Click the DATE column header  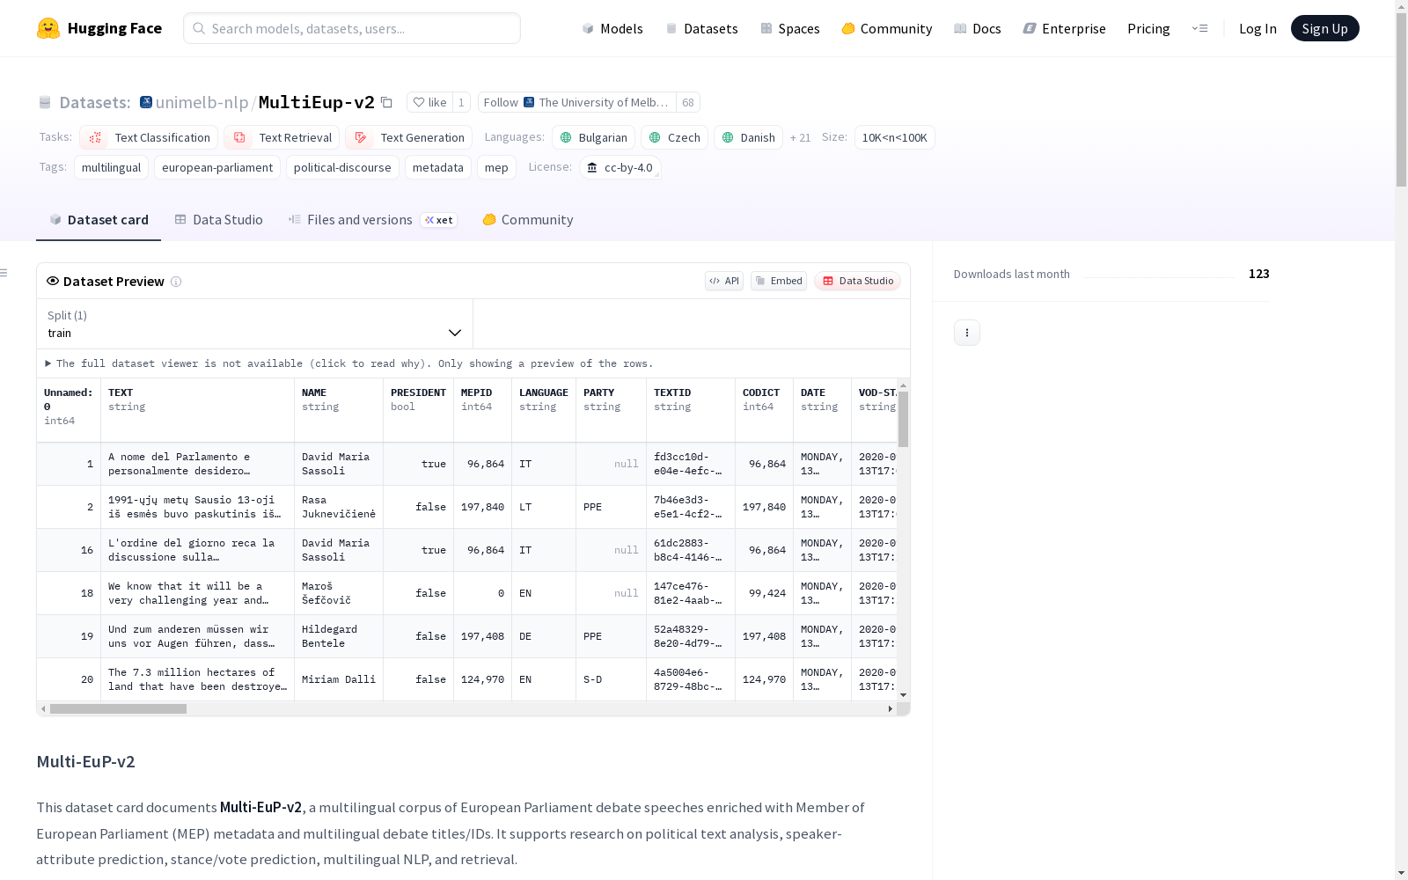822,409
